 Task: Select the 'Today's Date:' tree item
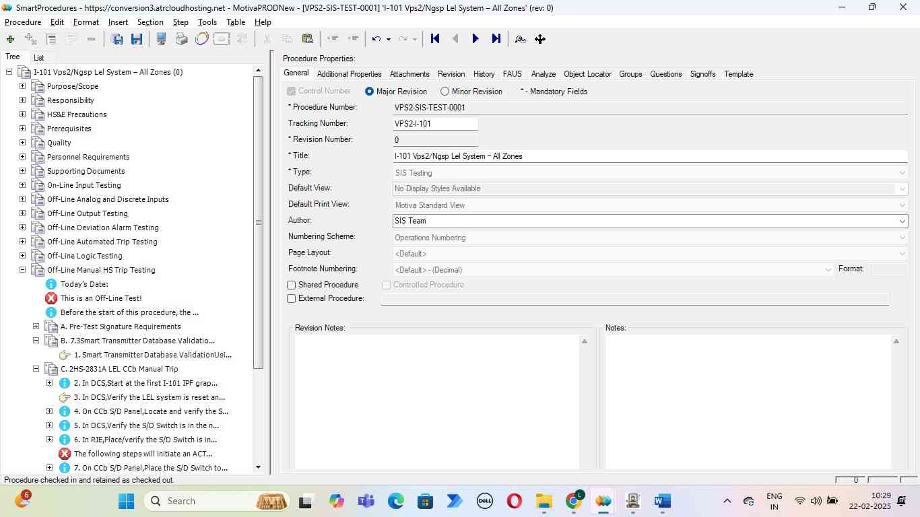[x=84, y=284]
